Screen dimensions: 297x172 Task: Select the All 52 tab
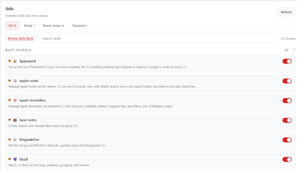click(x=12, y=25)
